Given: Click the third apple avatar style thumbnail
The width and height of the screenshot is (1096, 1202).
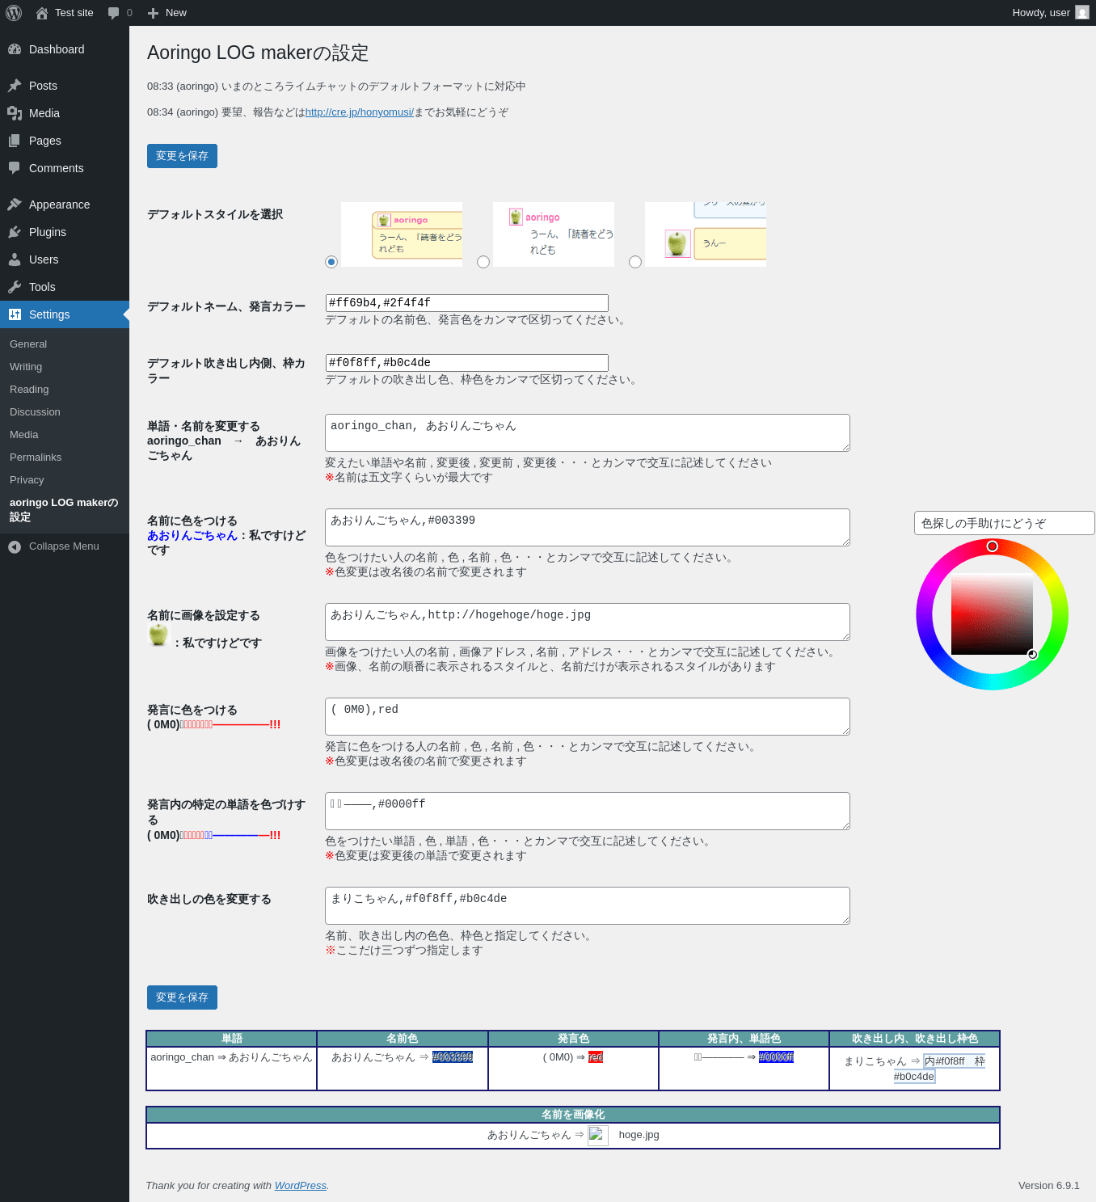Looking at the screenshot, I should coord(706,234).
